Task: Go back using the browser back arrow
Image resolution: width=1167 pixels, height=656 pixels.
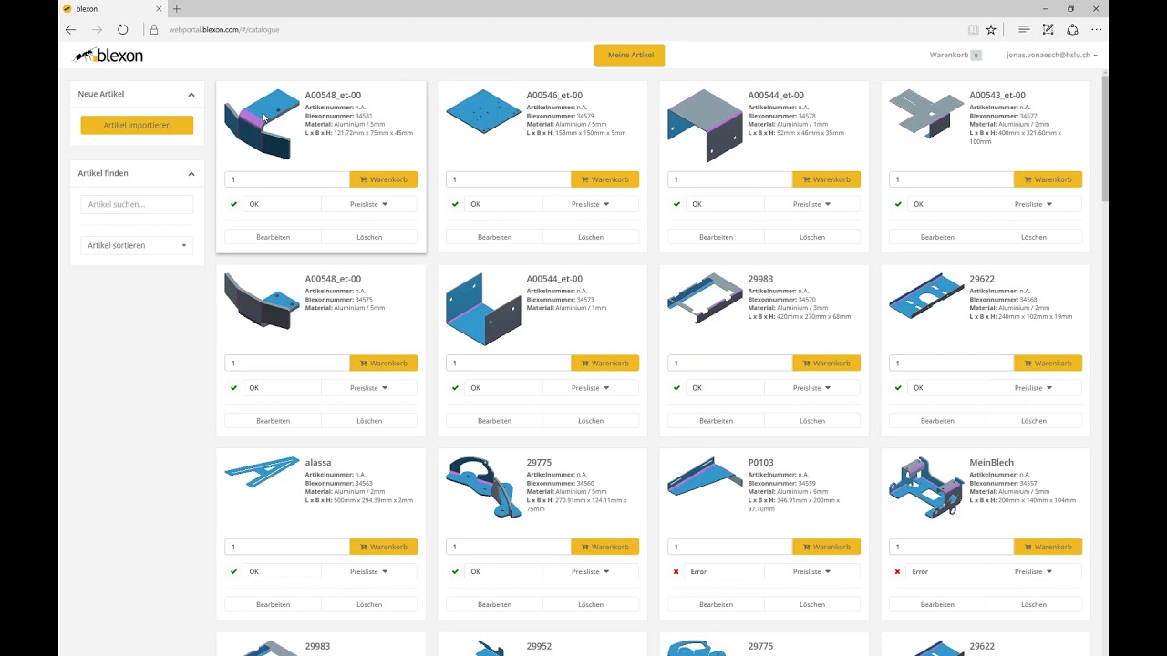Action: tap(70, 29)
